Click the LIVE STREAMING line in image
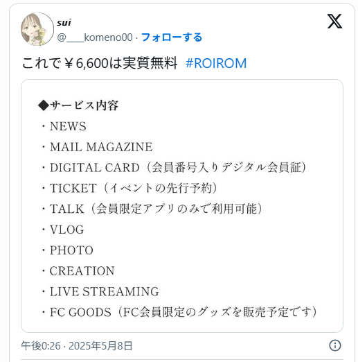 [x=100, y=291]
